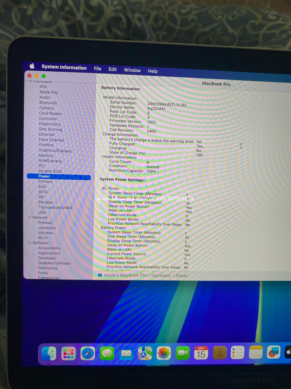This screenshot has height=389, width=291.
Task: Click serial number D861396A4STL3L2EL
Action: [167, 104]
